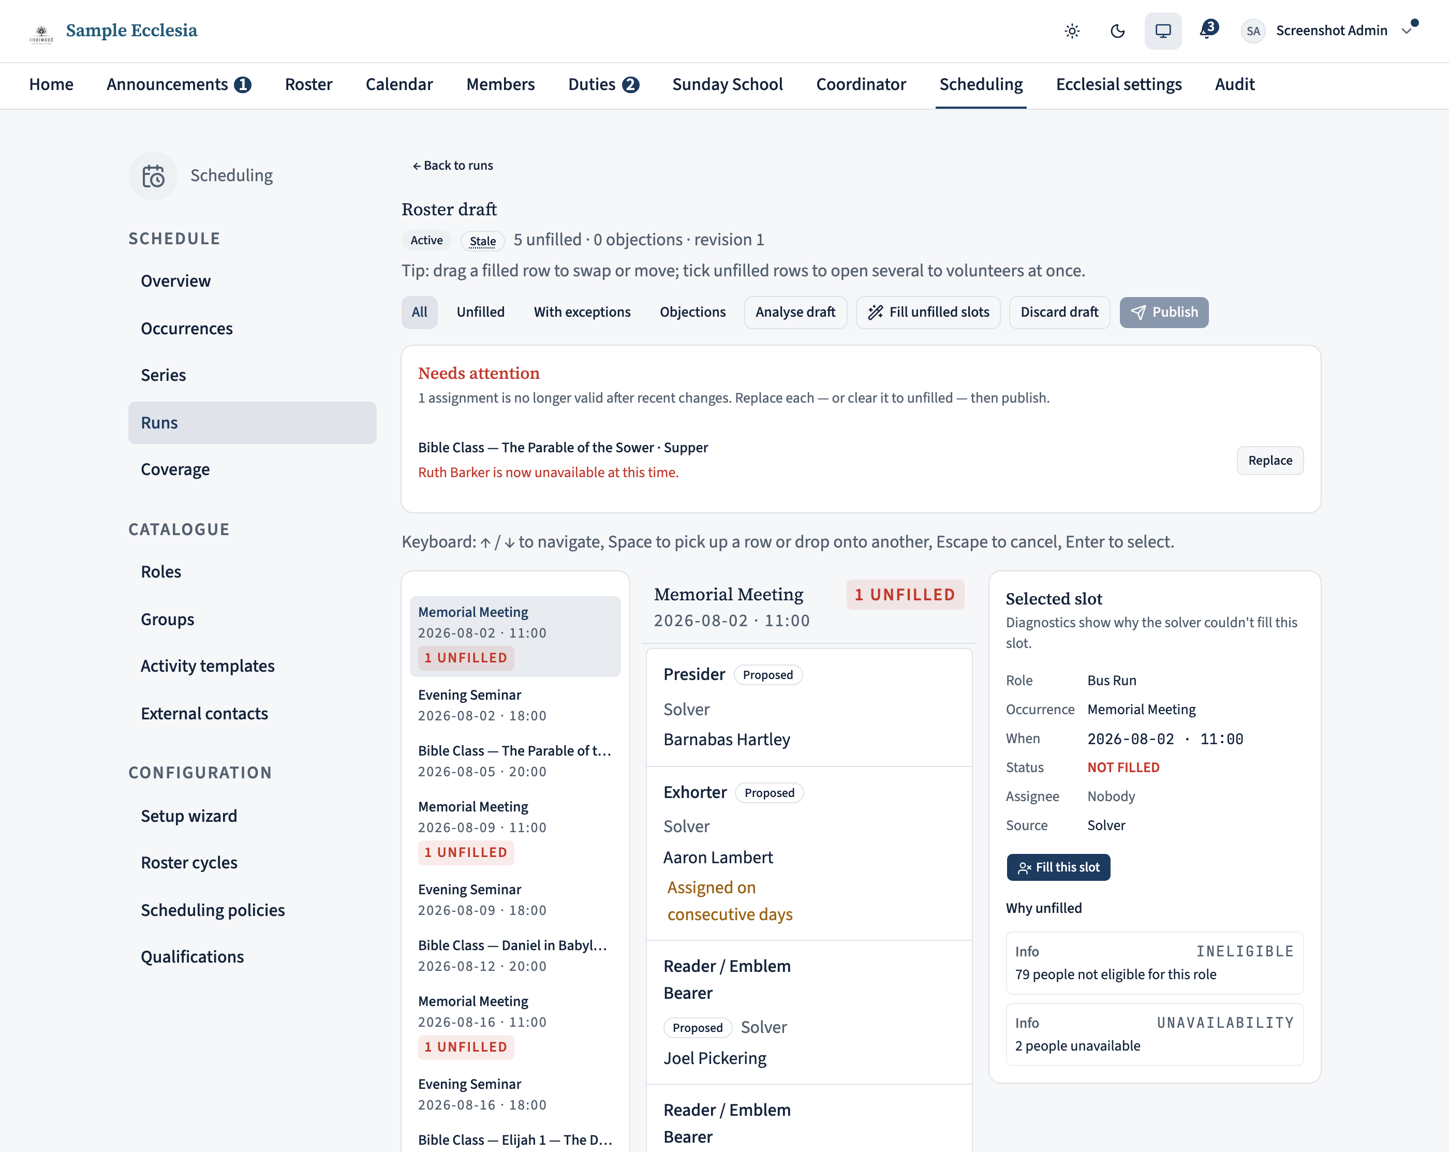Select Memorial Meeting 2026-08-09 occurrence
Image resolution: width=1449 pixels, height=1152 pixels.
(x=515, y=831)
